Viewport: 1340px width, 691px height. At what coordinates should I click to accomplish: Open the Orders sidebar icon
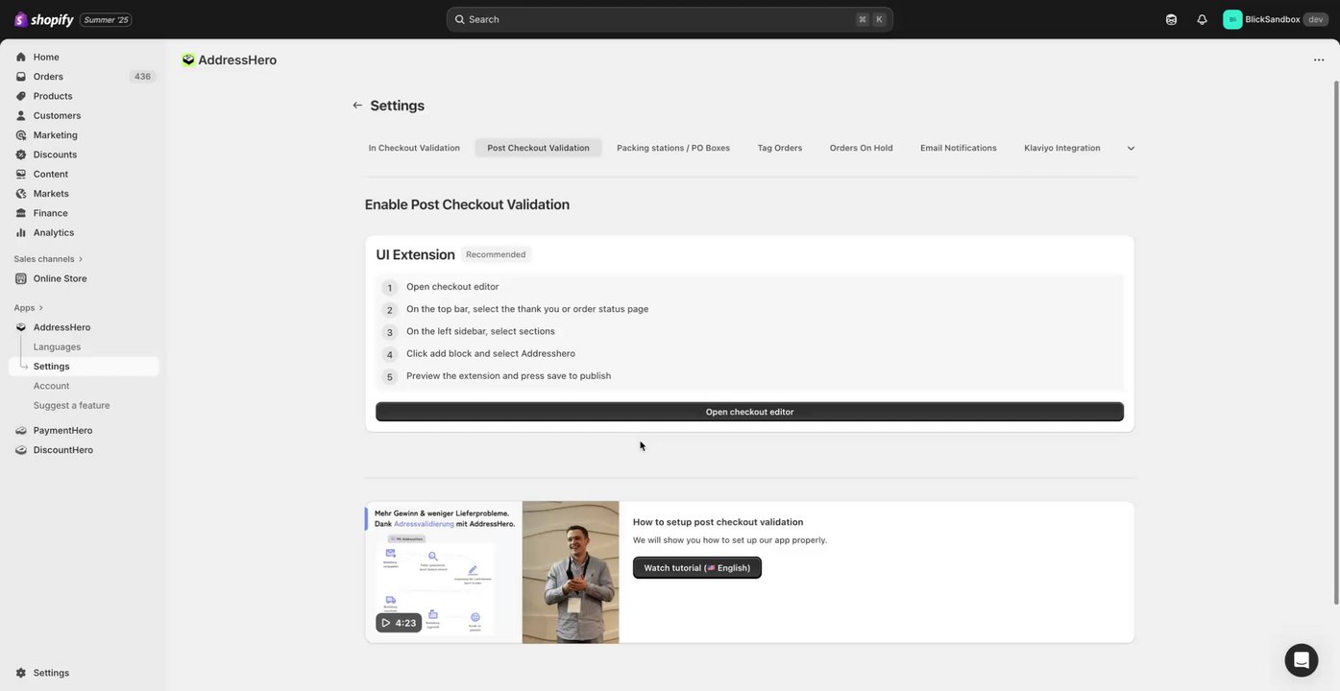pyautogui.click(x=21, y=77)
